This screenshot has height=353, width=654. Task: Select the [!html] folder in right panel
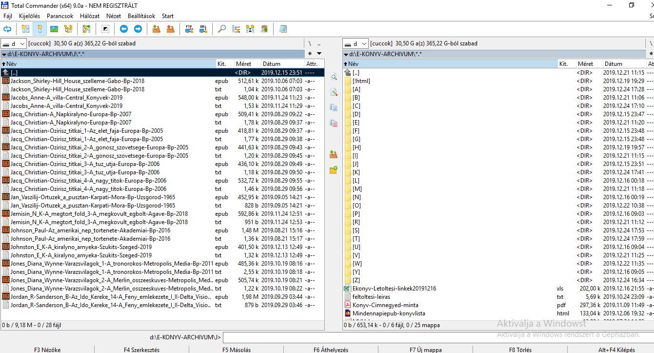498,81
